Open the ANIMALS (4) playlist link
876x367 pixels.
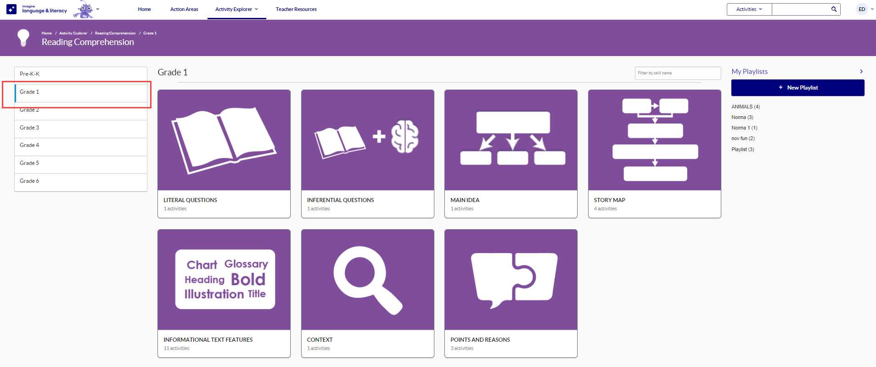click(745, 107)
